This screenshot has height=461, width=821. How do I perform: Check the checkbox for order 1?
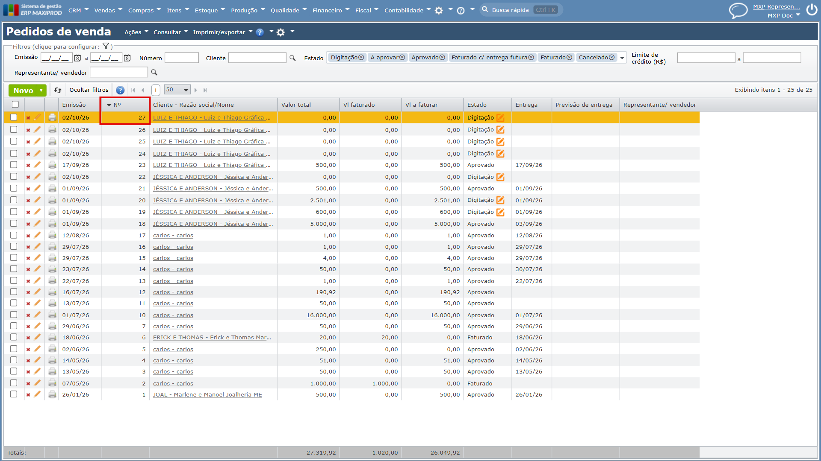click(14, 394)
